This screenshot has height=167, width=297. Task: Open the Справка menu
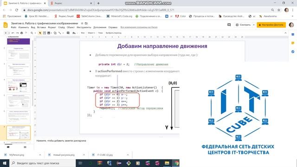(x=113, y=27)
